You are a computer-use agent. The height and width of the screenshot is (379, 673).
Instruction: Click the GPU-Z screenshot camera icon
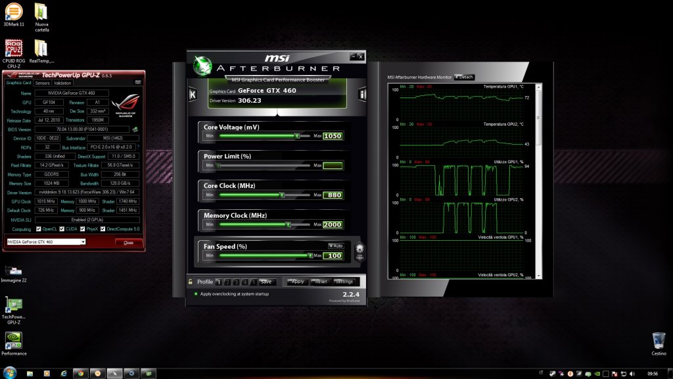(138, 82)
